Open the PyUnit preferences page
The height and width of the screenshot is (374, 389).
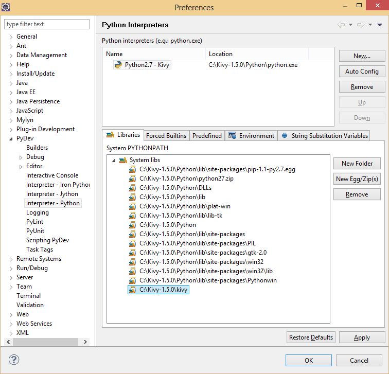coord(35,231)
